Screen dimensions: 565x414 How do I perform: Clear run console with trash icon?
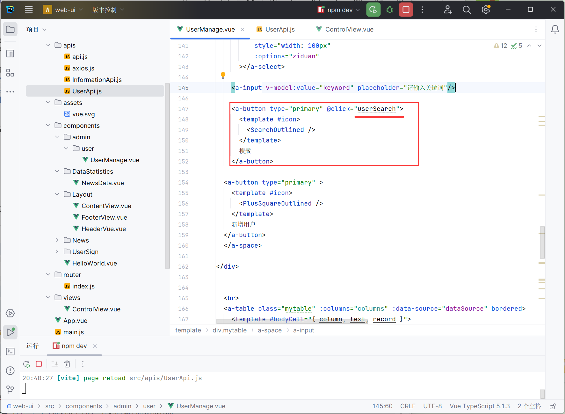(67, 364)
